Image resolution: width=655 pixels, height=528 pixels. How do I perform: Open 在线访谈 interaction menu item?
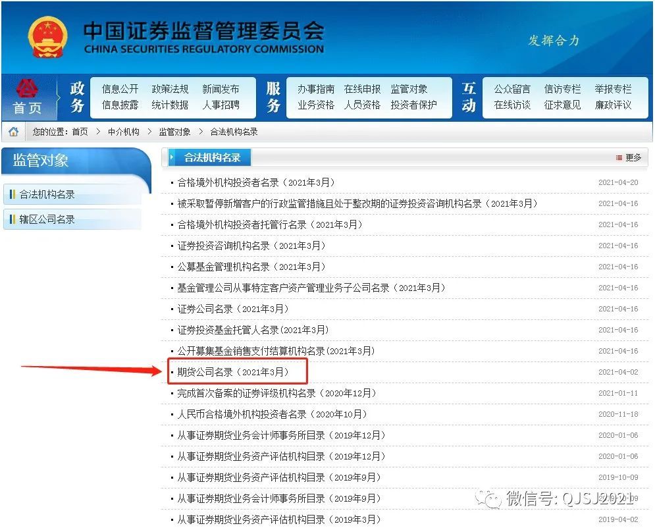click(512, 105)
